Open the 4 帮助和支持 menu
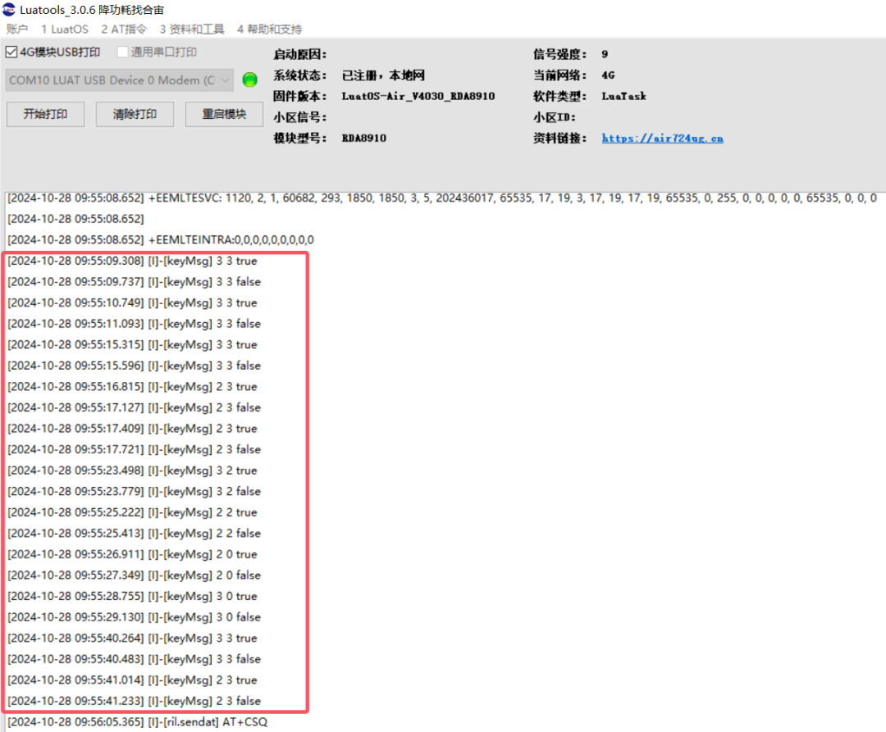 pos(270,30)
